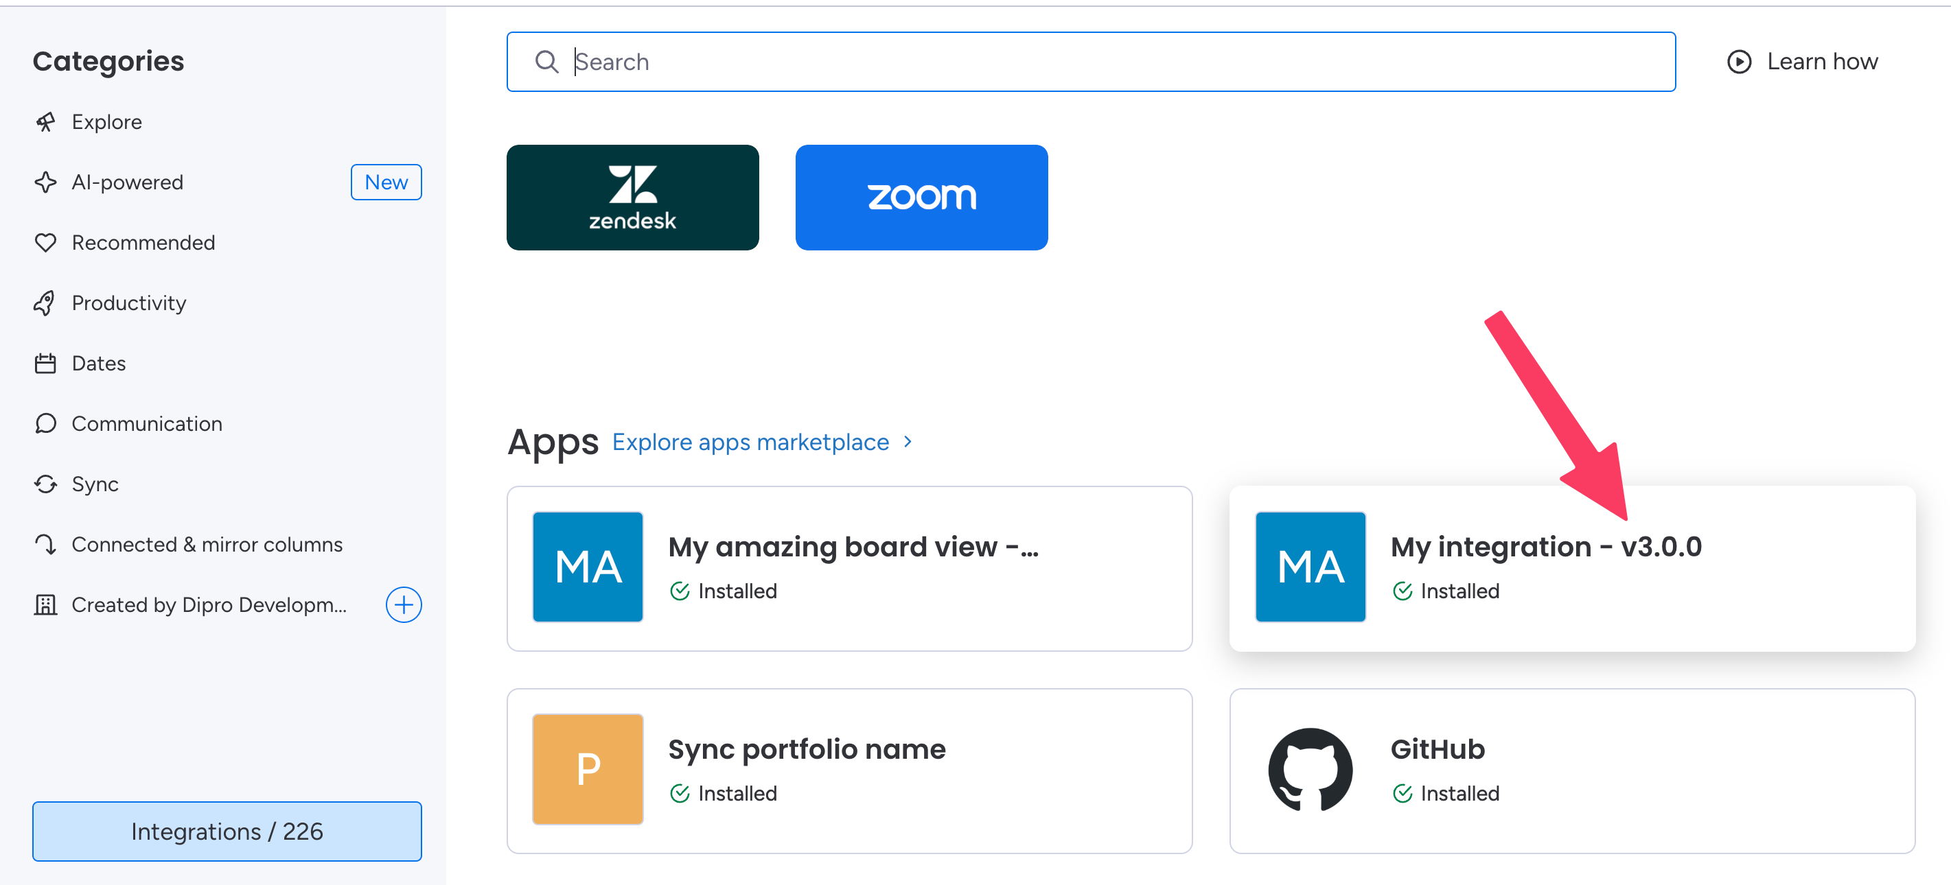1951x885 pixels.
Task: Click the GitHub octocat logo
Action: coord(1311,769)
